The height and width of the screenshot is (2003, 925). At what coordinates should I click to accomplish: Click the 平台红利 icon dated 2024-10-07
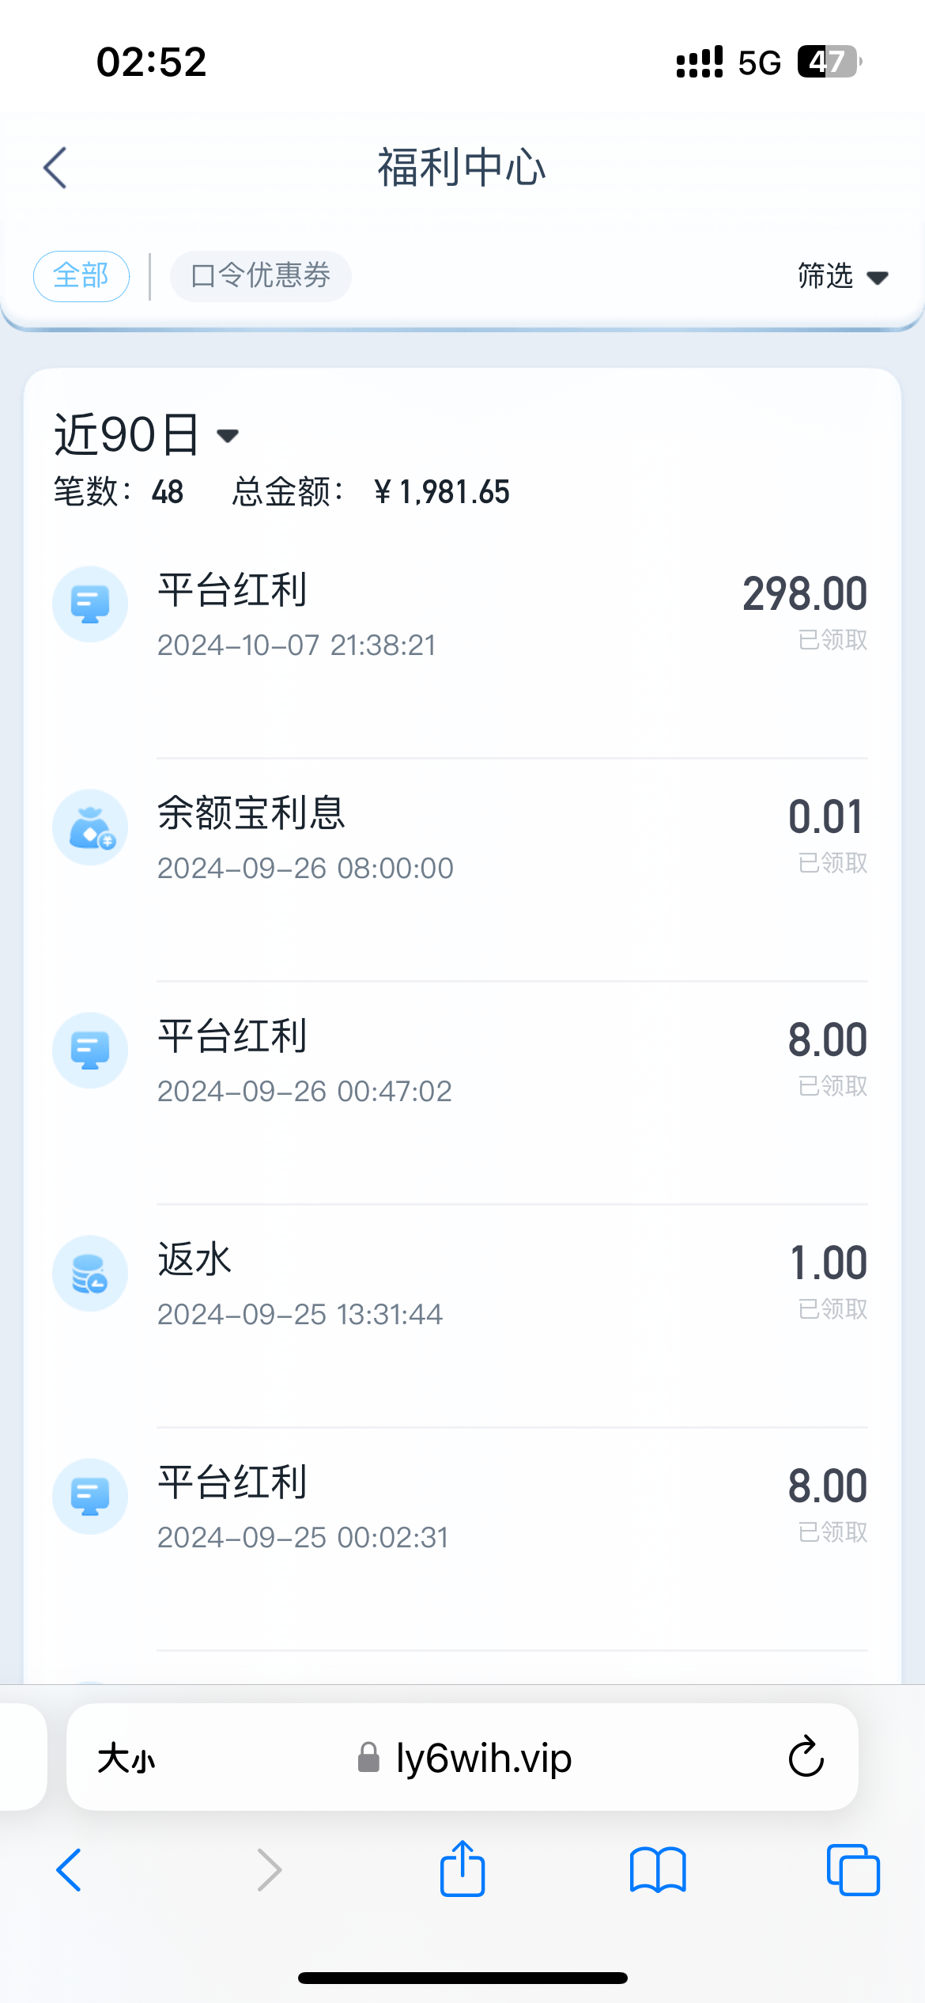tap(90, 604)
